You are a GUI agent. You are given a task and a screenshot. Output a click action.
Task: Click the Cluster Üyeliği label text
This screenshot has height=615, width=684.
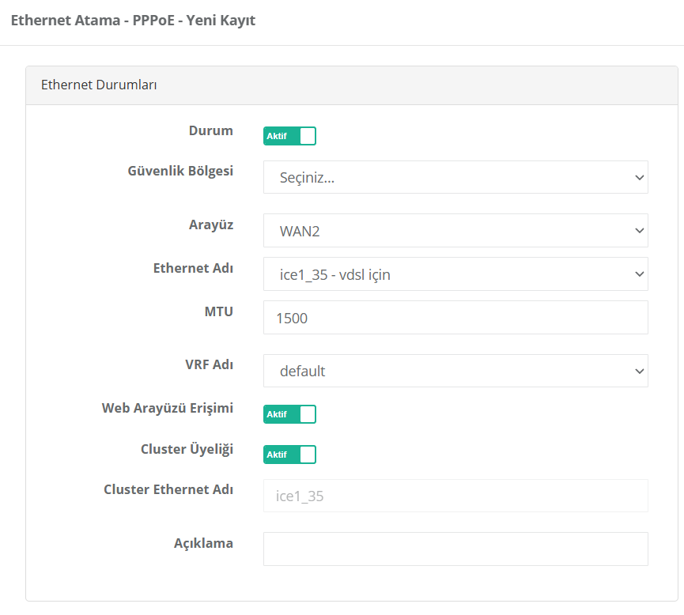(x=187, y=448)
